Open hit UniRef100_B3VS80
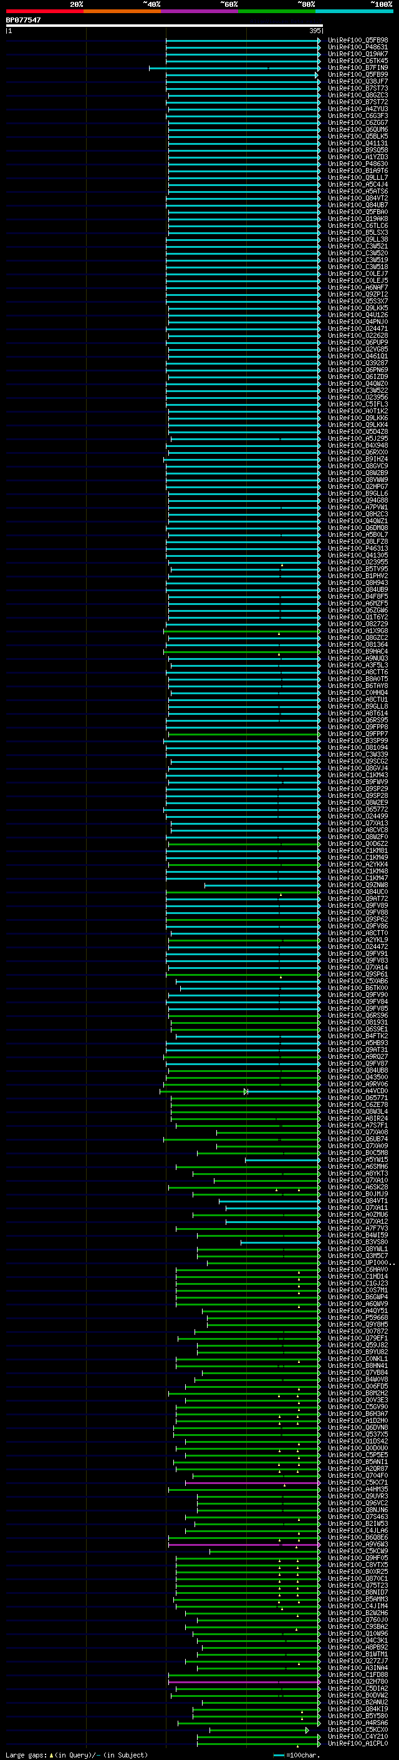This screenshot has height=1760, width=399. click(x=357, y=1242)
